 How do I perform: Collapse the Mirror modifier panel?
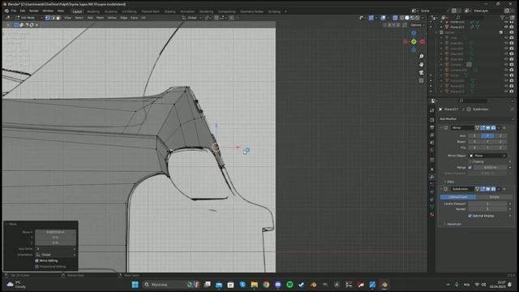click(441, 128)
